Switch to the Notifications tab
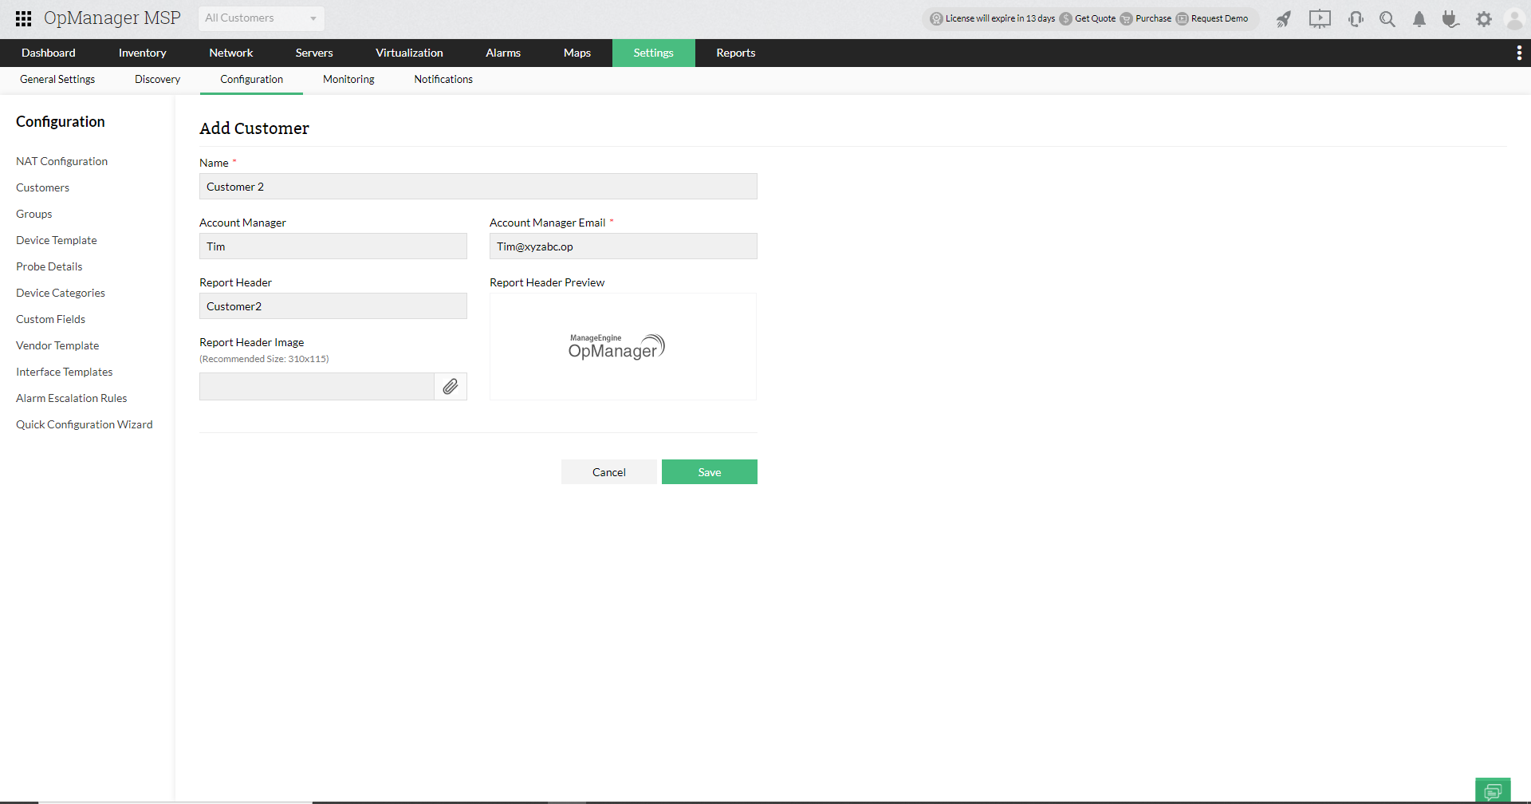 [x=443, y=79]
